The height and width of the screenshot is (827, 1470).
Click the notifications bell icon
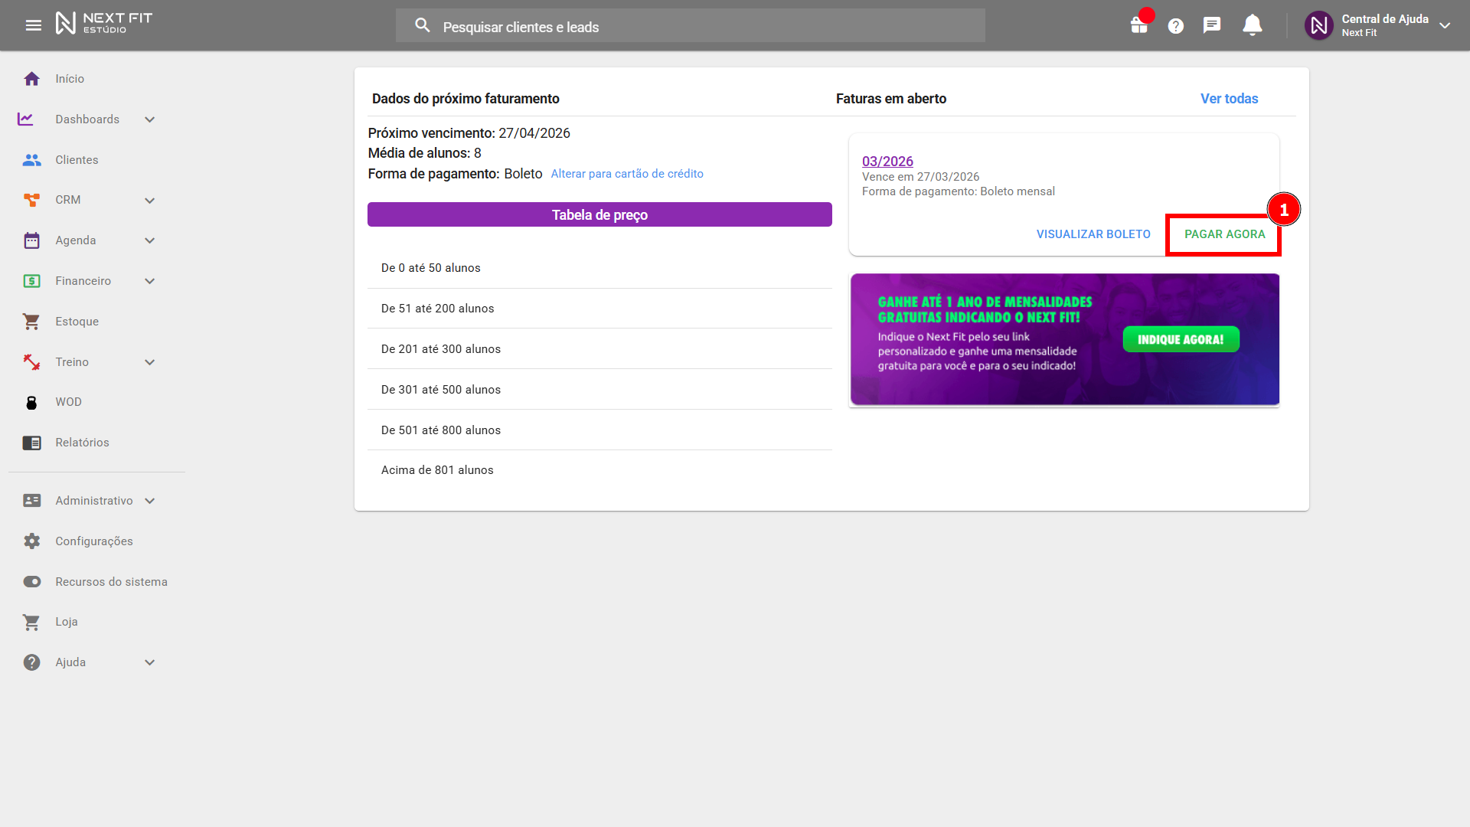click(x=1252, y=25)
